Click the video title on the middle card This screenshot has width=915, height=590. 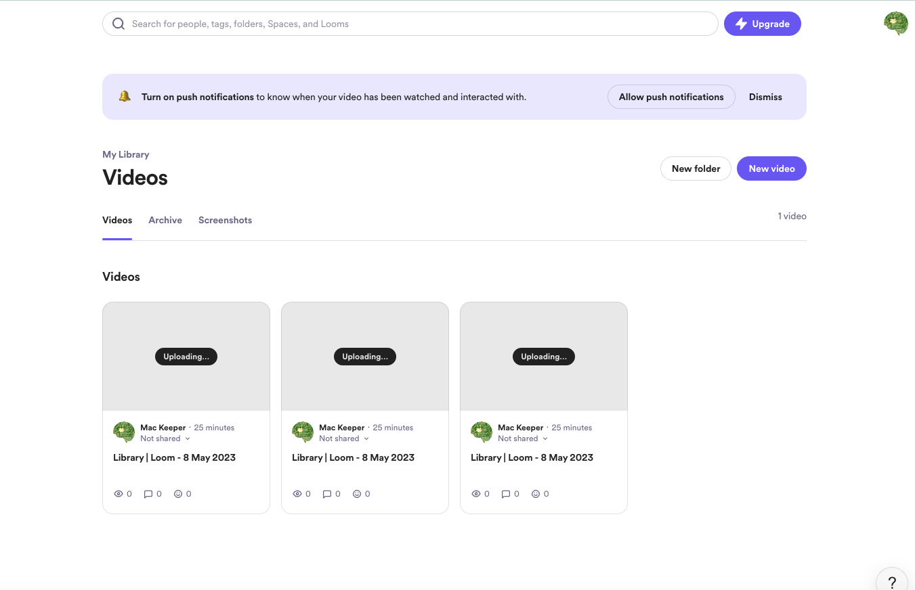pos(353,457)
